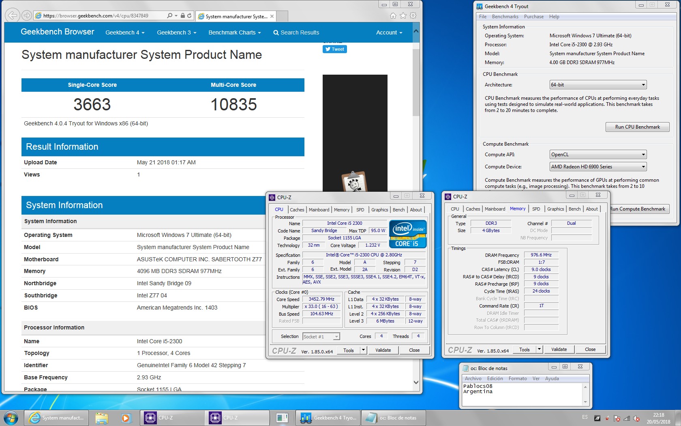681x426 pixels.
Task: Open Tools dropdown arrow in CPU-Z Memory window
Action: coord(540,349)
